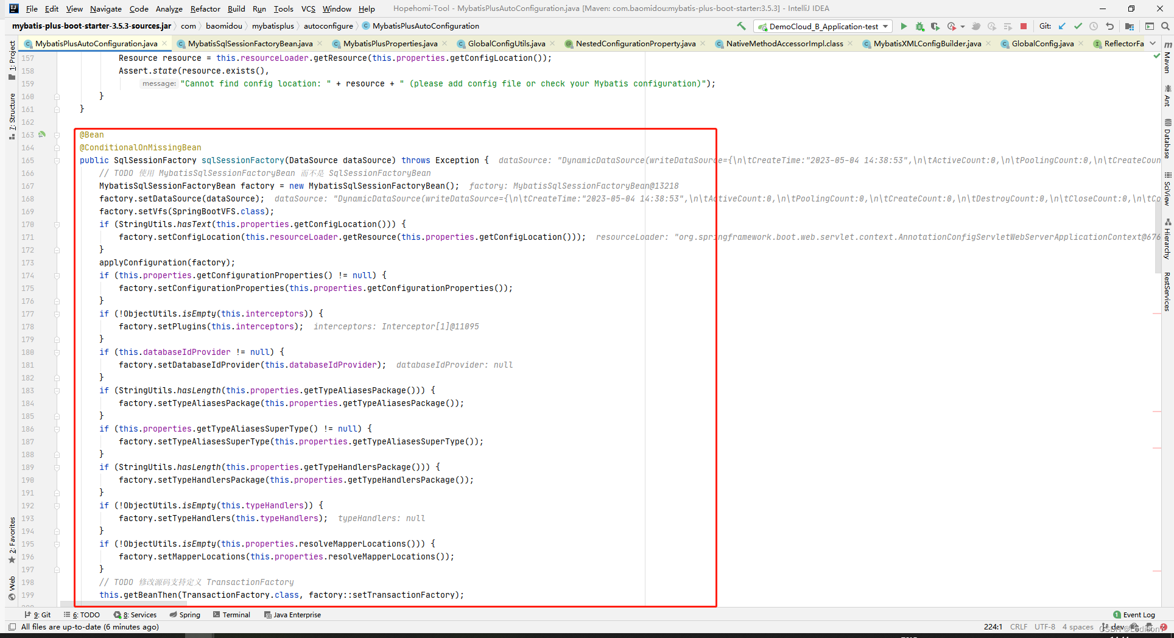Open the SciView tool window
This screenshot has width=1174, height=638.
coord(1167,189)
